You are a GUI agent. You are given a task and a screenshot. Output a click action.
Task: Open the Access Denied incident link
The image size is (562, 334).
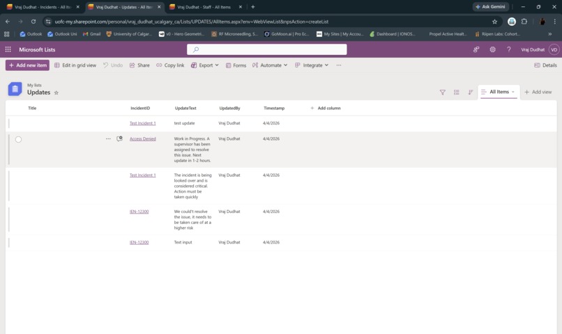pos(143,138)
